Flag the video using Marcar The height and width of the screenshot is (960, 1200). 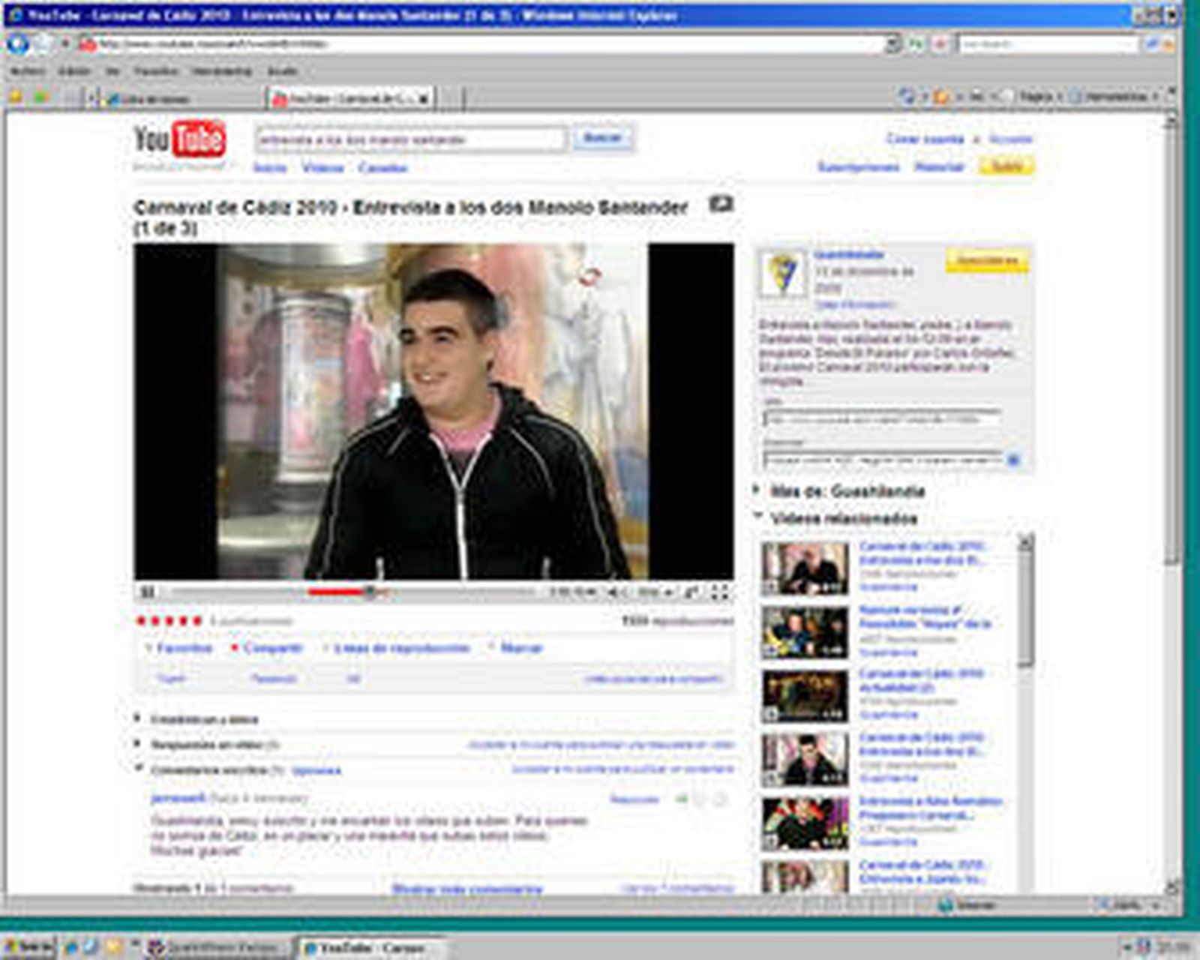(520, 648)
